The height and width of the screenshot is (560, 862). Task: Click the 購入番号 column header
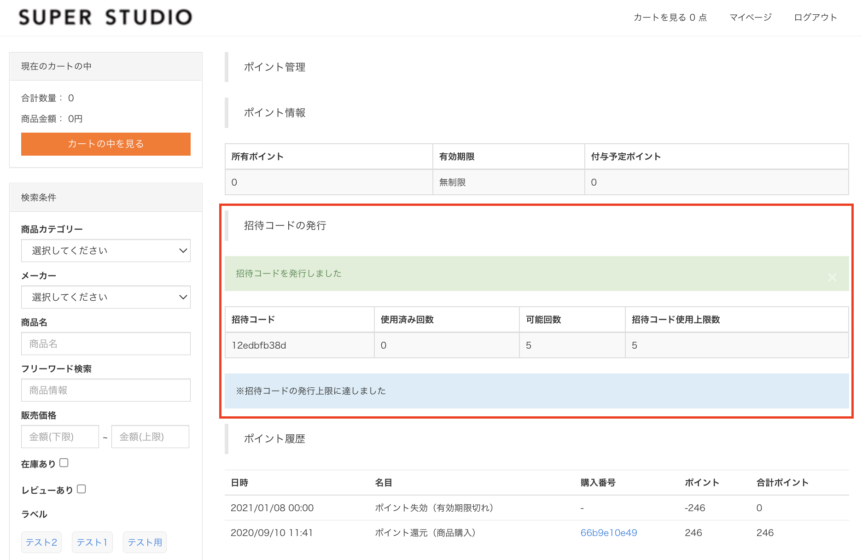598,483
